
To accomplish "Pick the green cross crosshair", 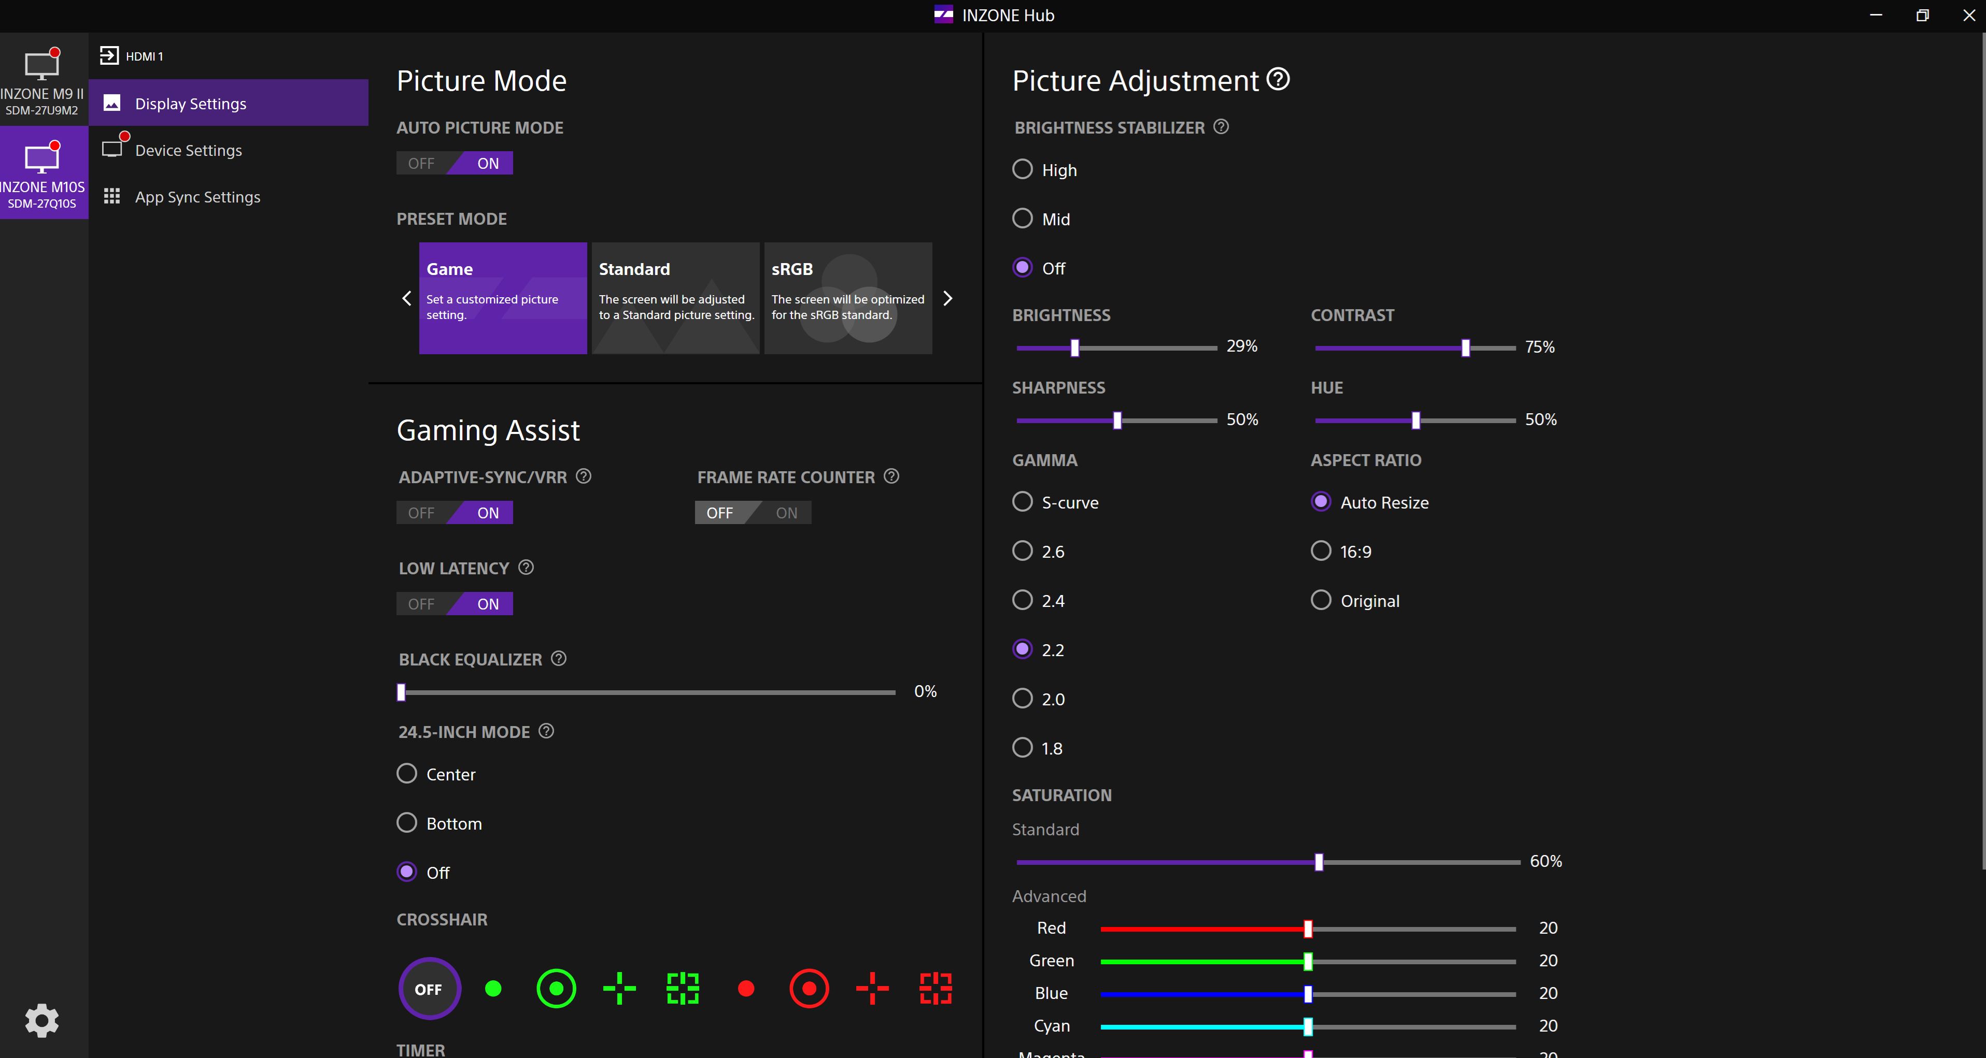I will (x=619, y=989).
